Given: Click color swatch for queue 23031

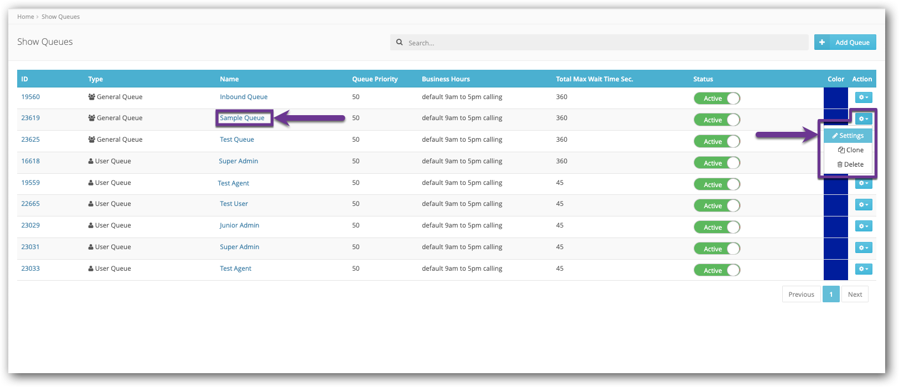Looking at the screenshot, I should (x=835, y=247).
